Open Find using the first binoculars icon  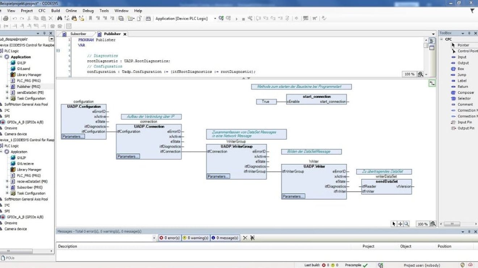pos(59,18)
